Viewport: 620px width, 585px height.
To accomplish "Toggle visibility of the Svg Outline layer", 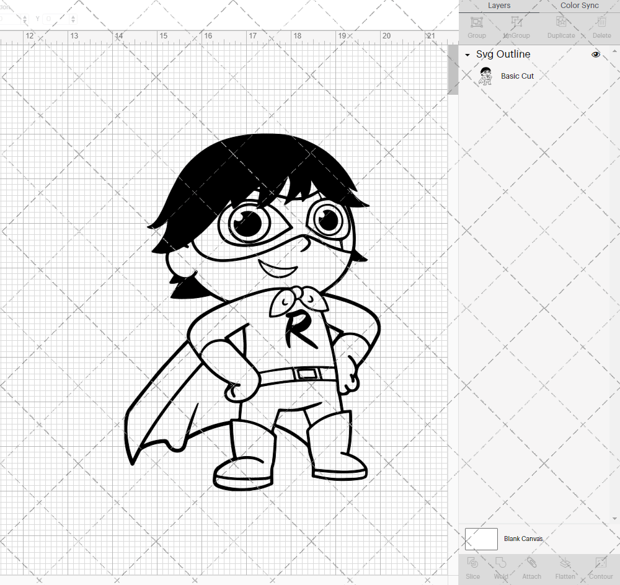I will click(x=596, y=55).
